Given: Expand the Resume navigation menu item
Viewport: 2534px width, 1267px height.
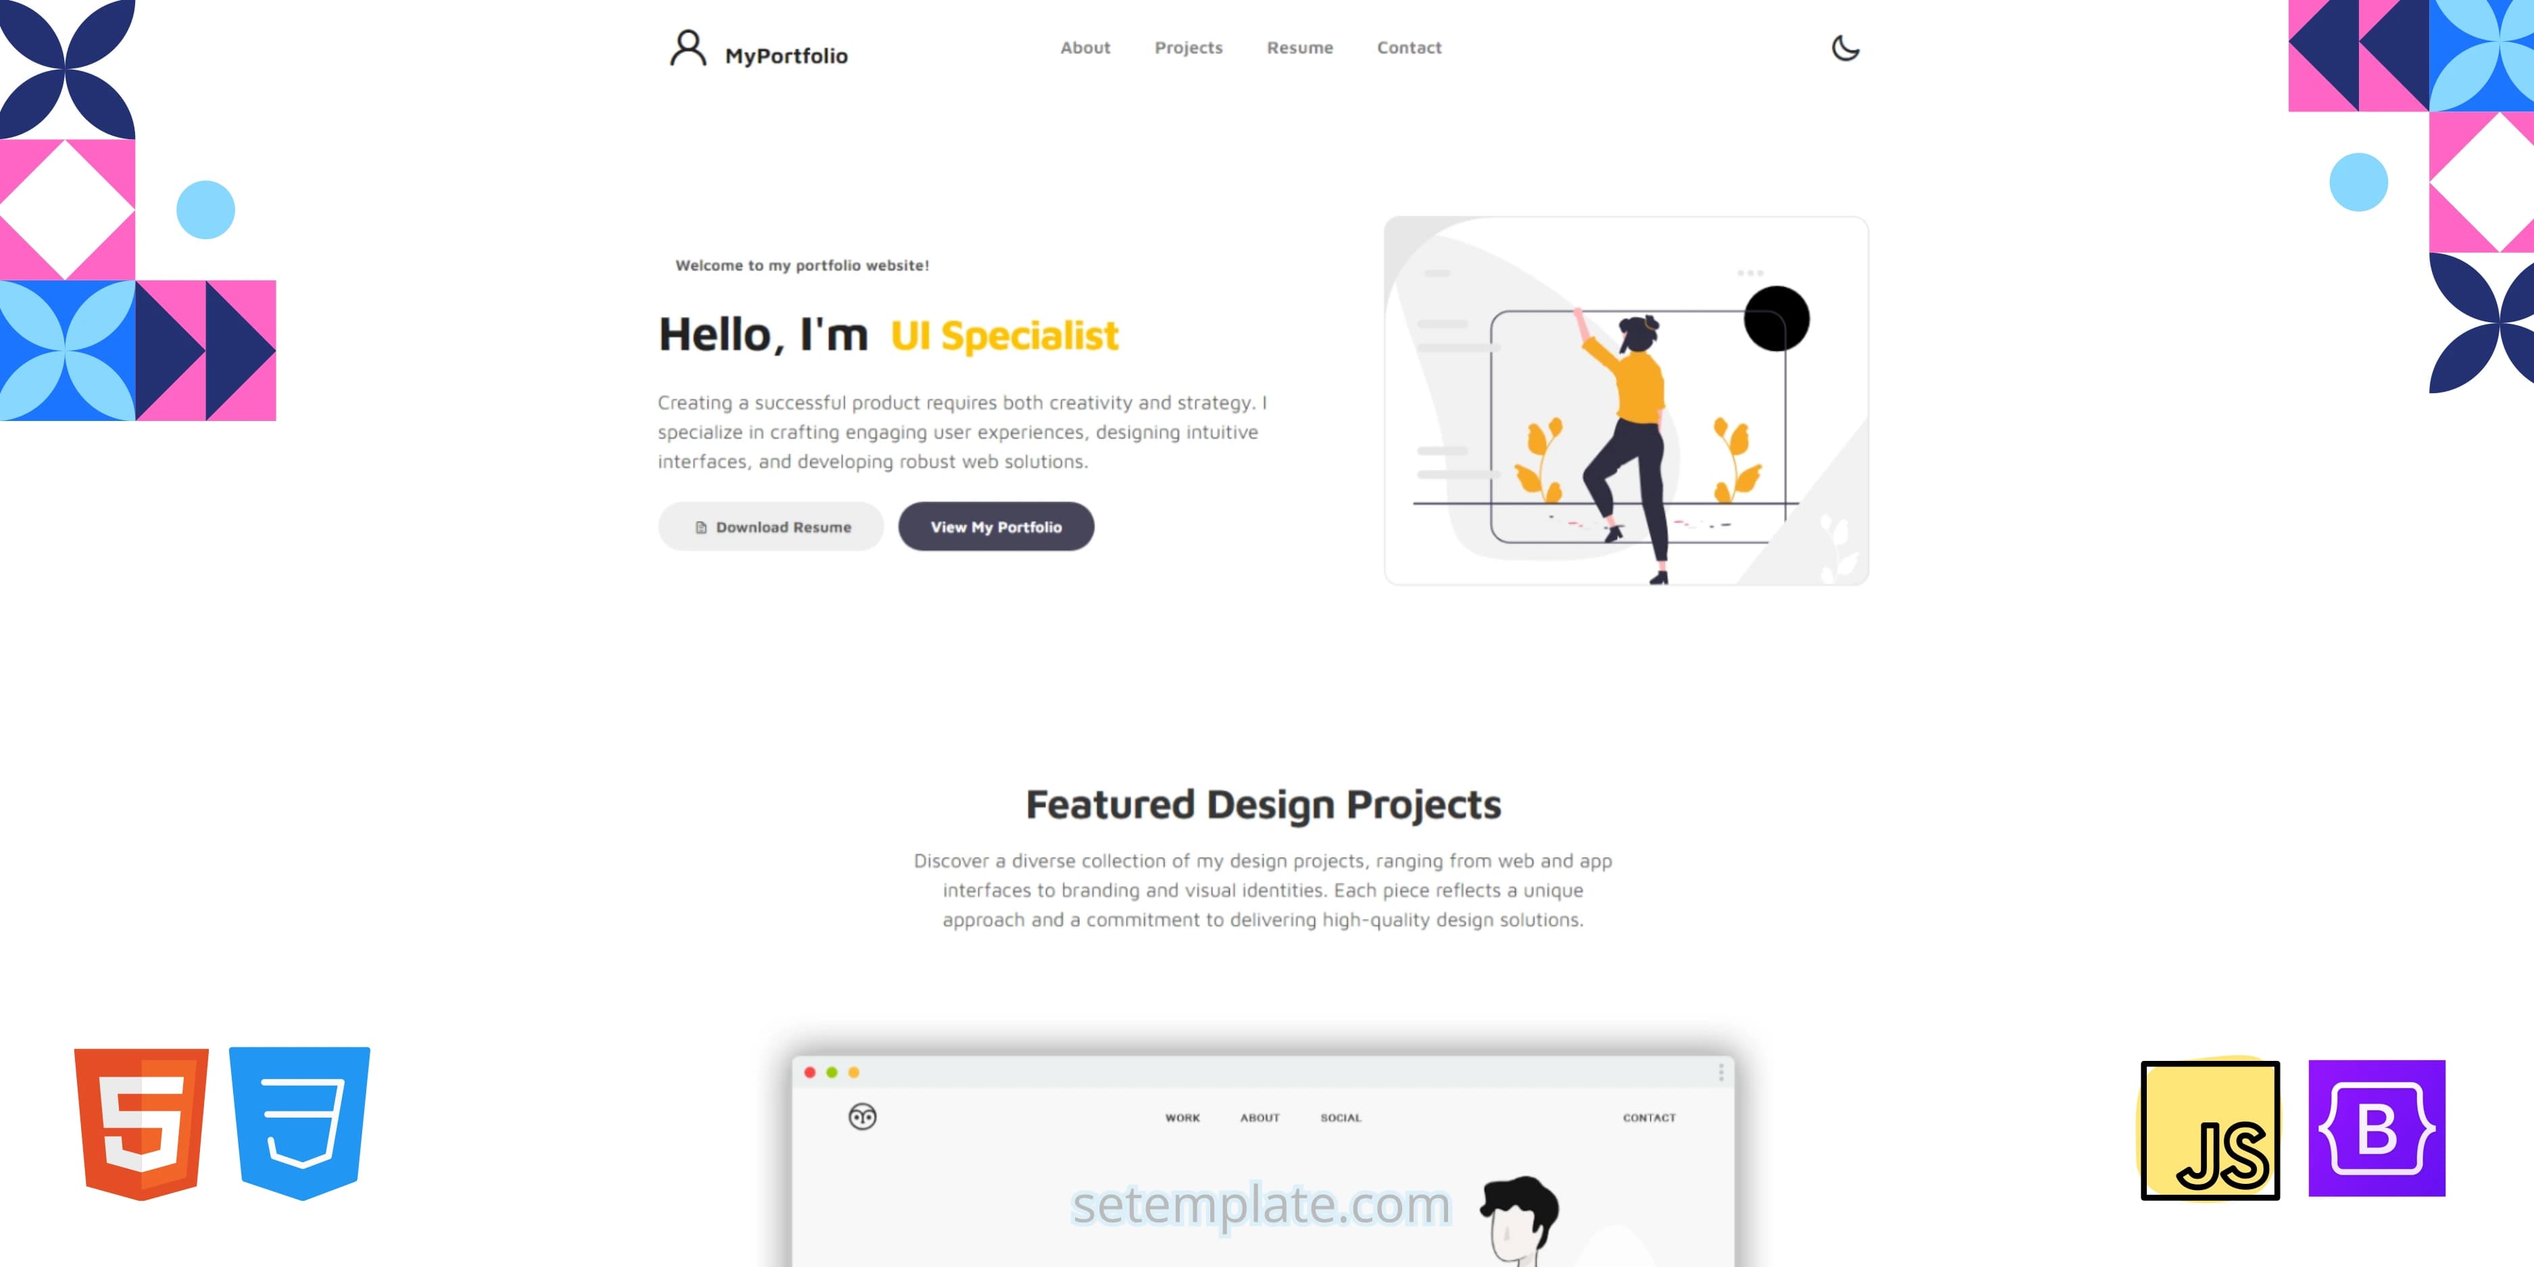Looking at the screenshot, I should point(1299,47).
